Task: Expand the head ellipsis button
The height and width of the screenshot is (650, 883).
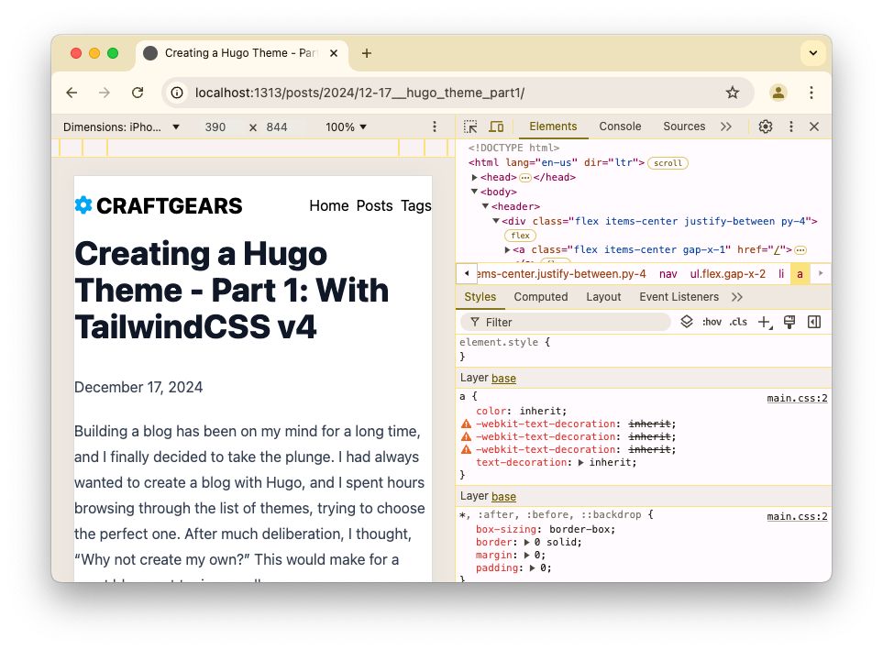Action: 524,178
